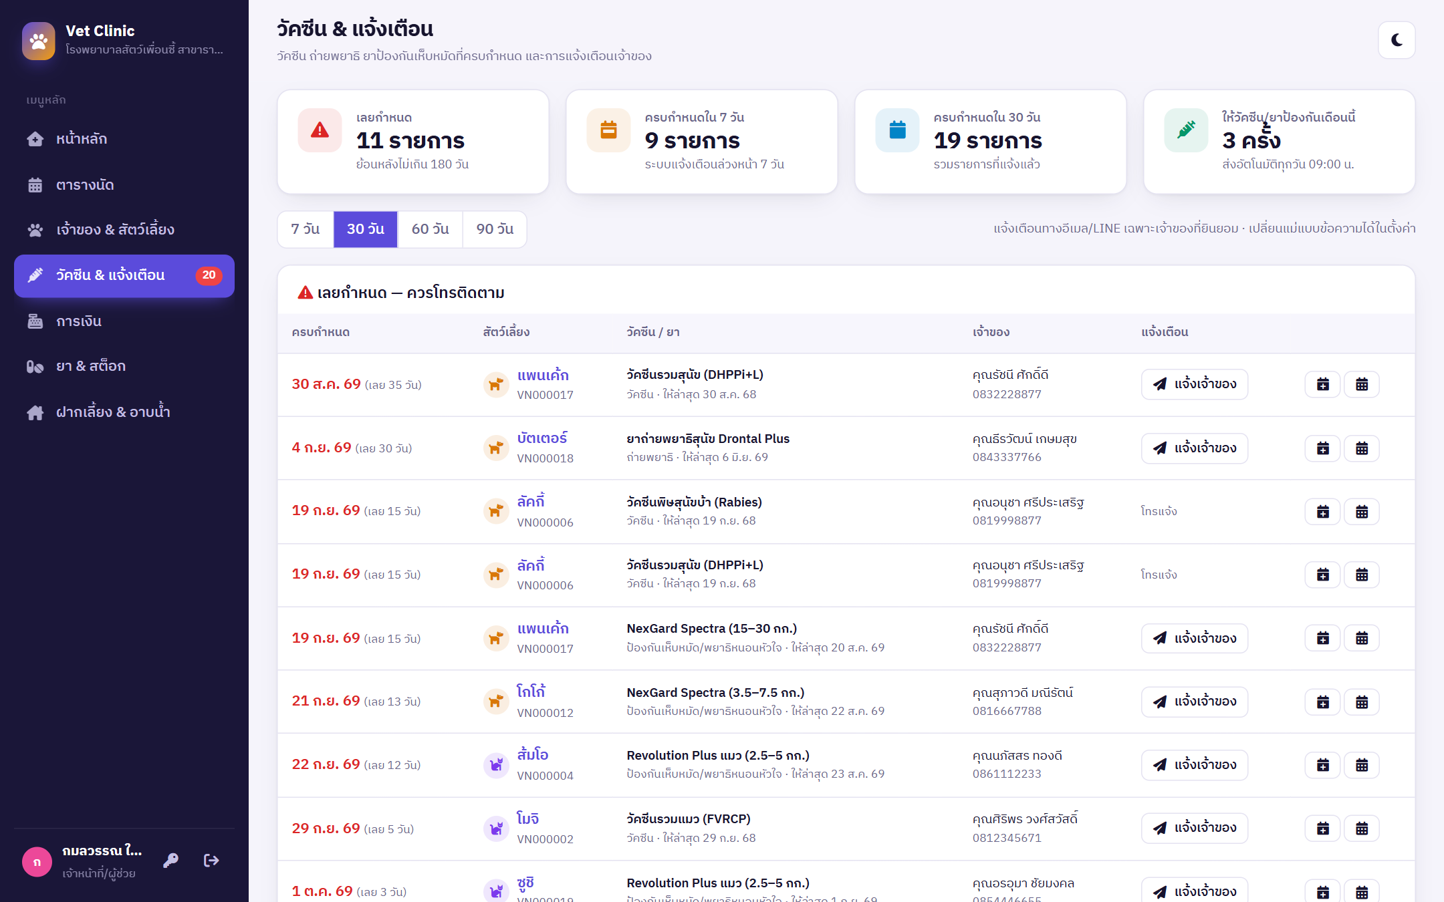Click the logout icon in the sidebar

click(x=211, y=861)
